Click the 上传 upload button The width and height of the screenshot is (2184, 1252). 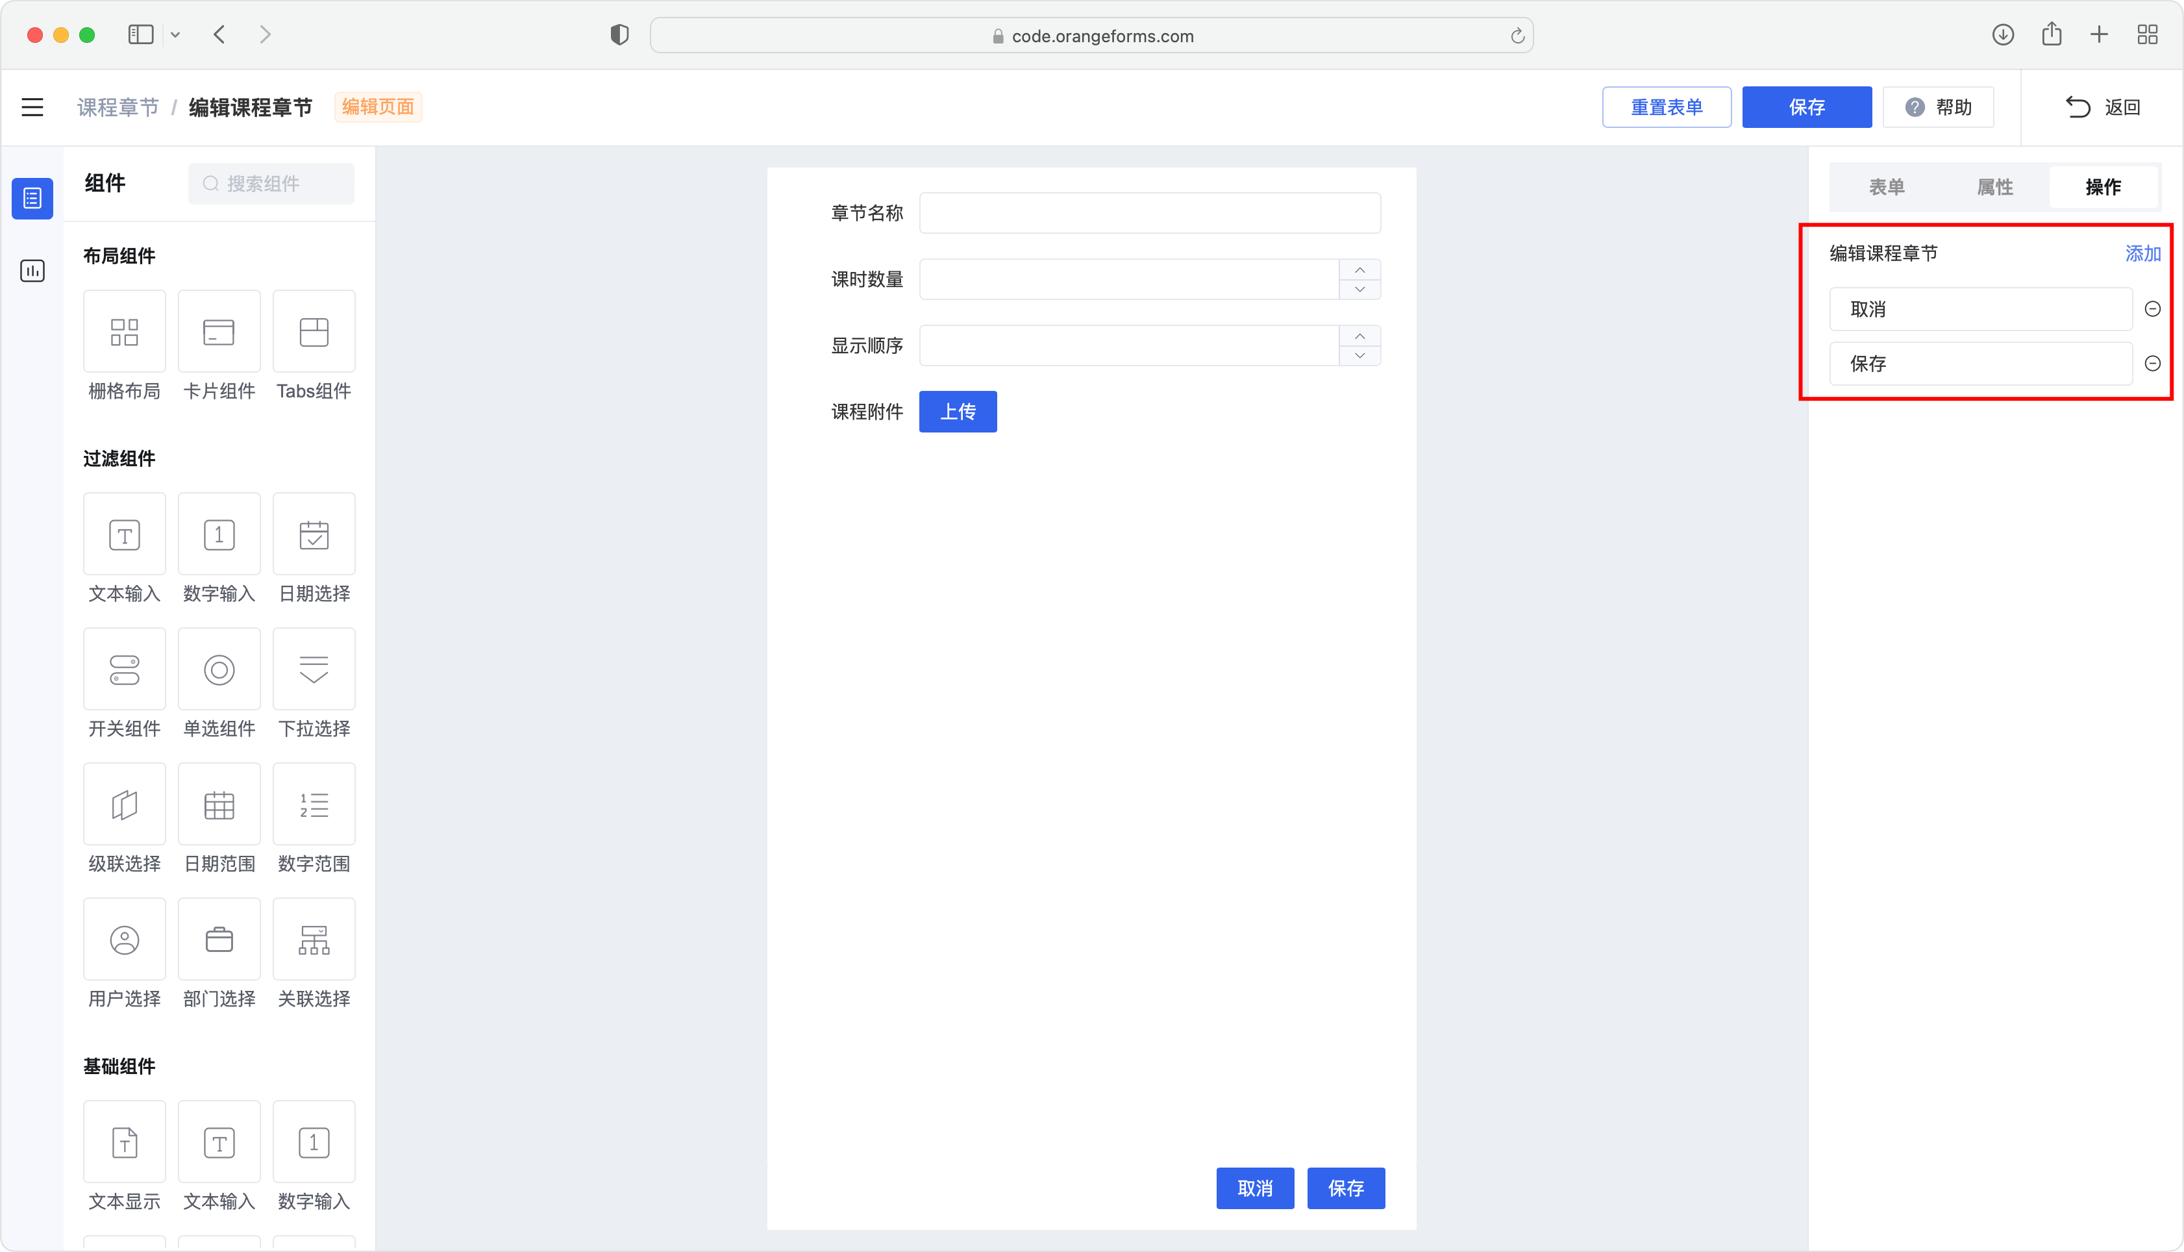[x=958, y=411]
